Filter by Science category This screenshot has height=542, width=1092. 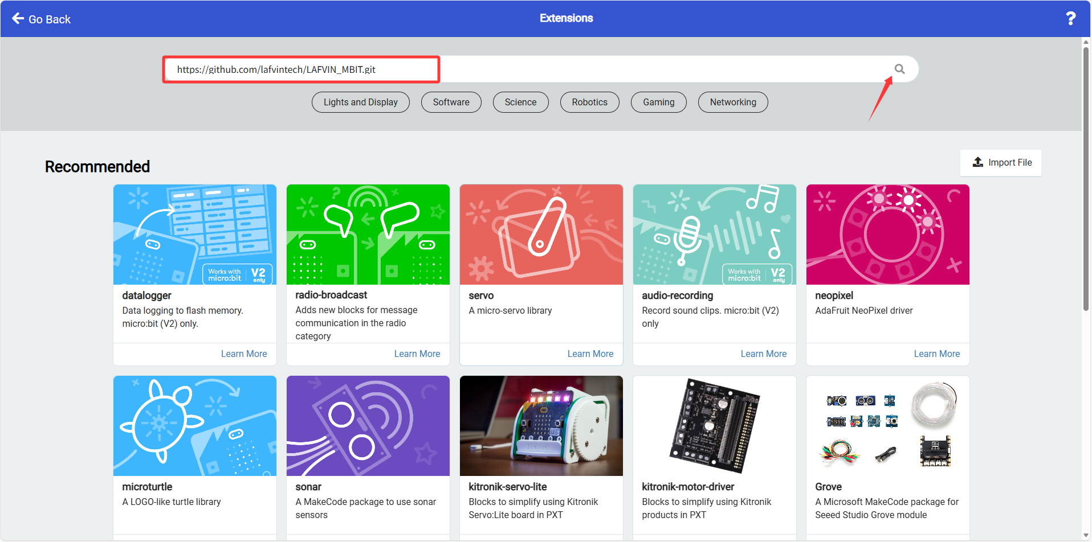coord(520,102)
